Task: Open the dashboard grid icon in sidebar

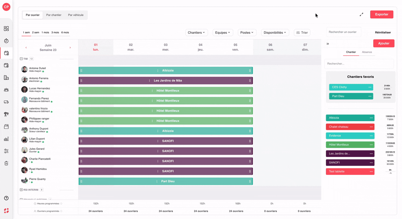Action: pyautogui.click(x=6, y=29)
